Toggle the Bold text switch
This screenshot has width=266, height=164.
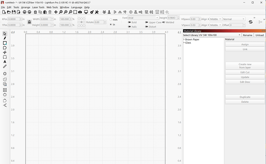[129, 22]
